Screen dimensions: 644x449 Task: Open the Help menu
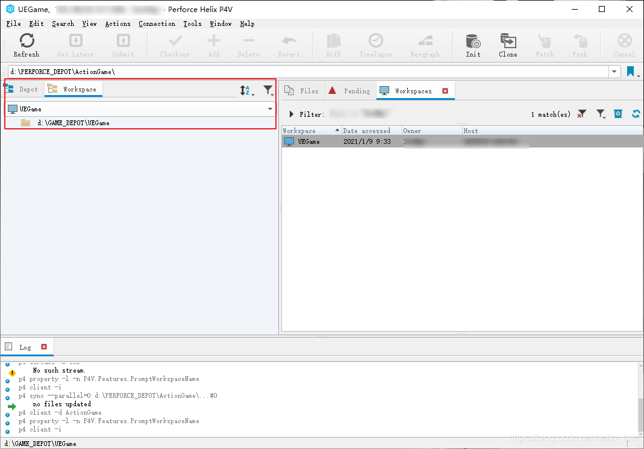pyautogui.click(x=247, y=24)
